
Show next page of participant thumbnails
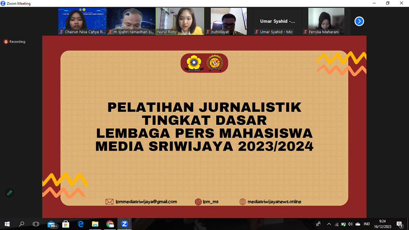[x=359, y=21]
